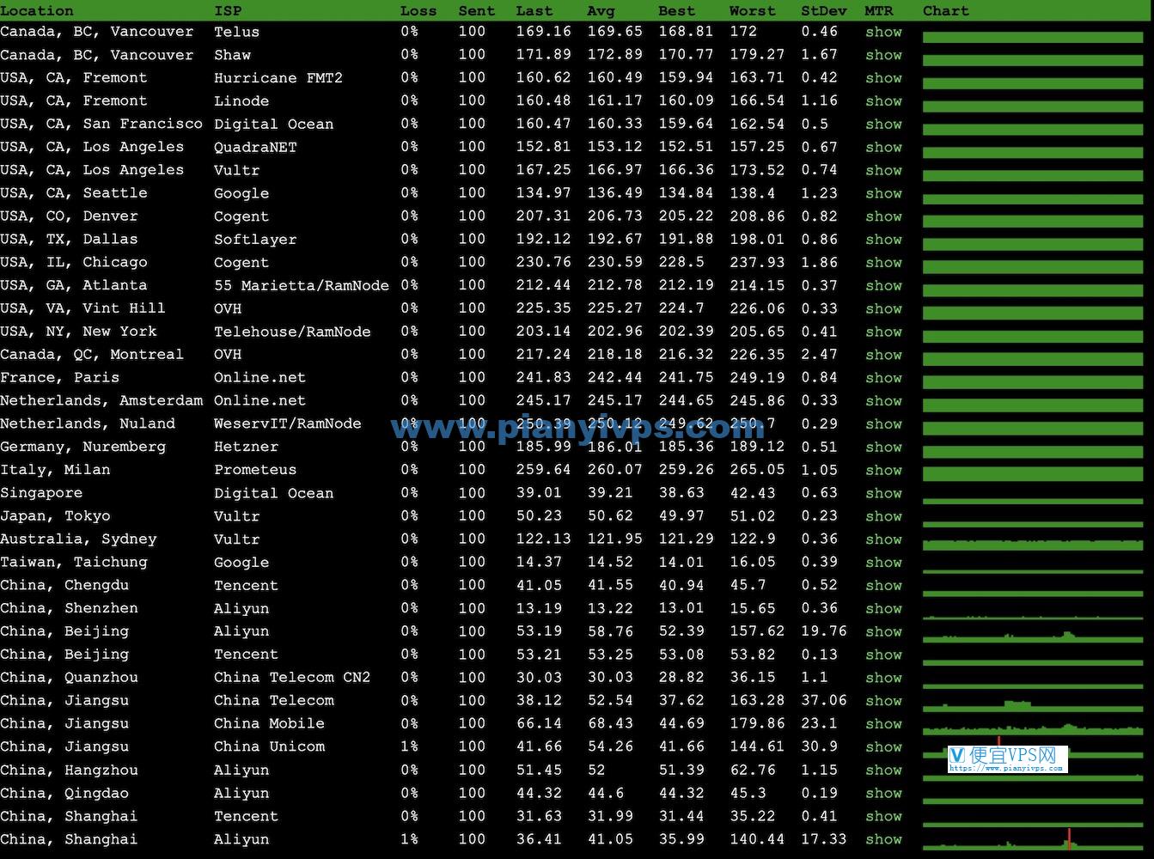
Task: Show MTR for Qingdao Aliyun row
Action: click(883, 794)
